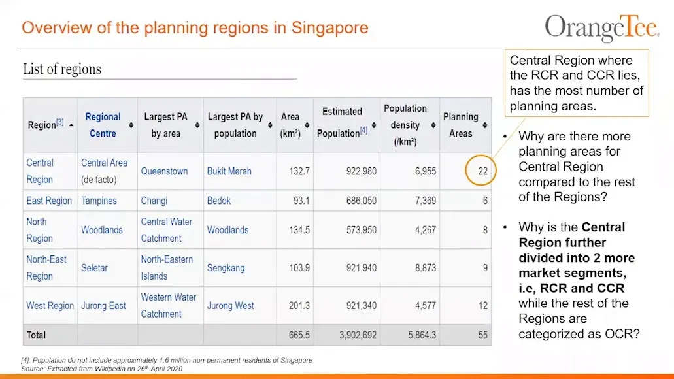Click Population density sort arrows

[x=433, y=125]
